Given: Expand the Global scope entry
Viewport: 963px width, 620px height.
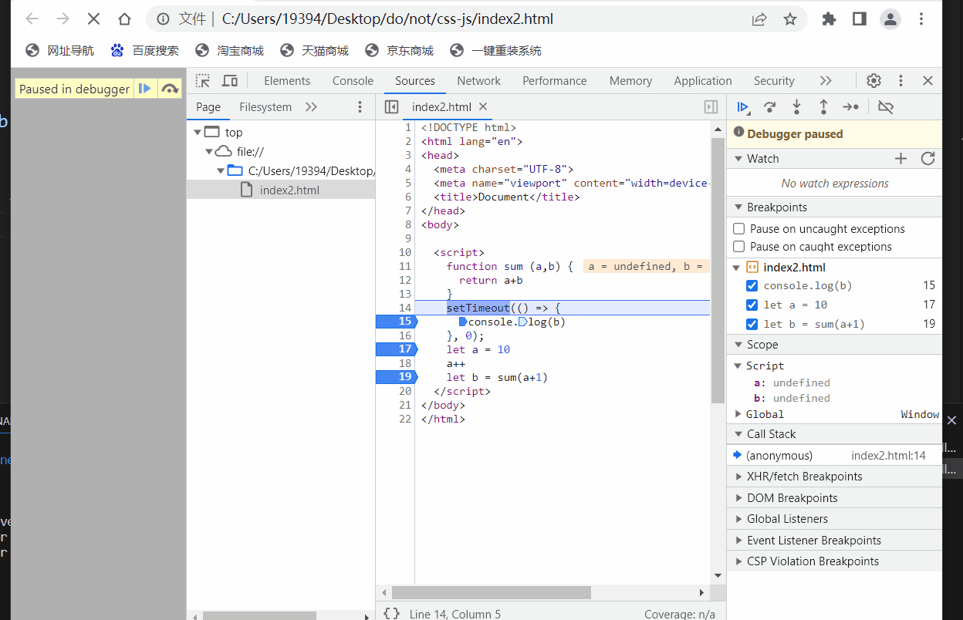Looking at the screenshot, I should coord(738,415).
